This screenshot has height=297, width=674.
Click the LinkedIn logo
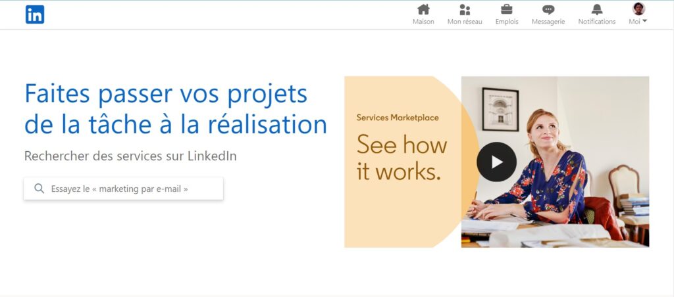click(35, 14)
